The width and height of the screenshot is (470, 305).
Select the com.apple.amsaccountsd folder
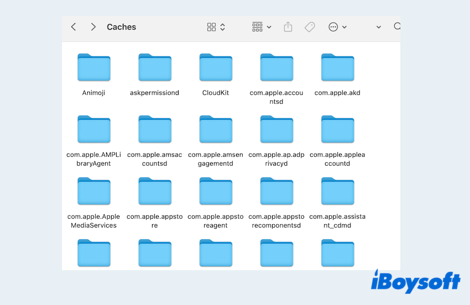tap(154, 129)
